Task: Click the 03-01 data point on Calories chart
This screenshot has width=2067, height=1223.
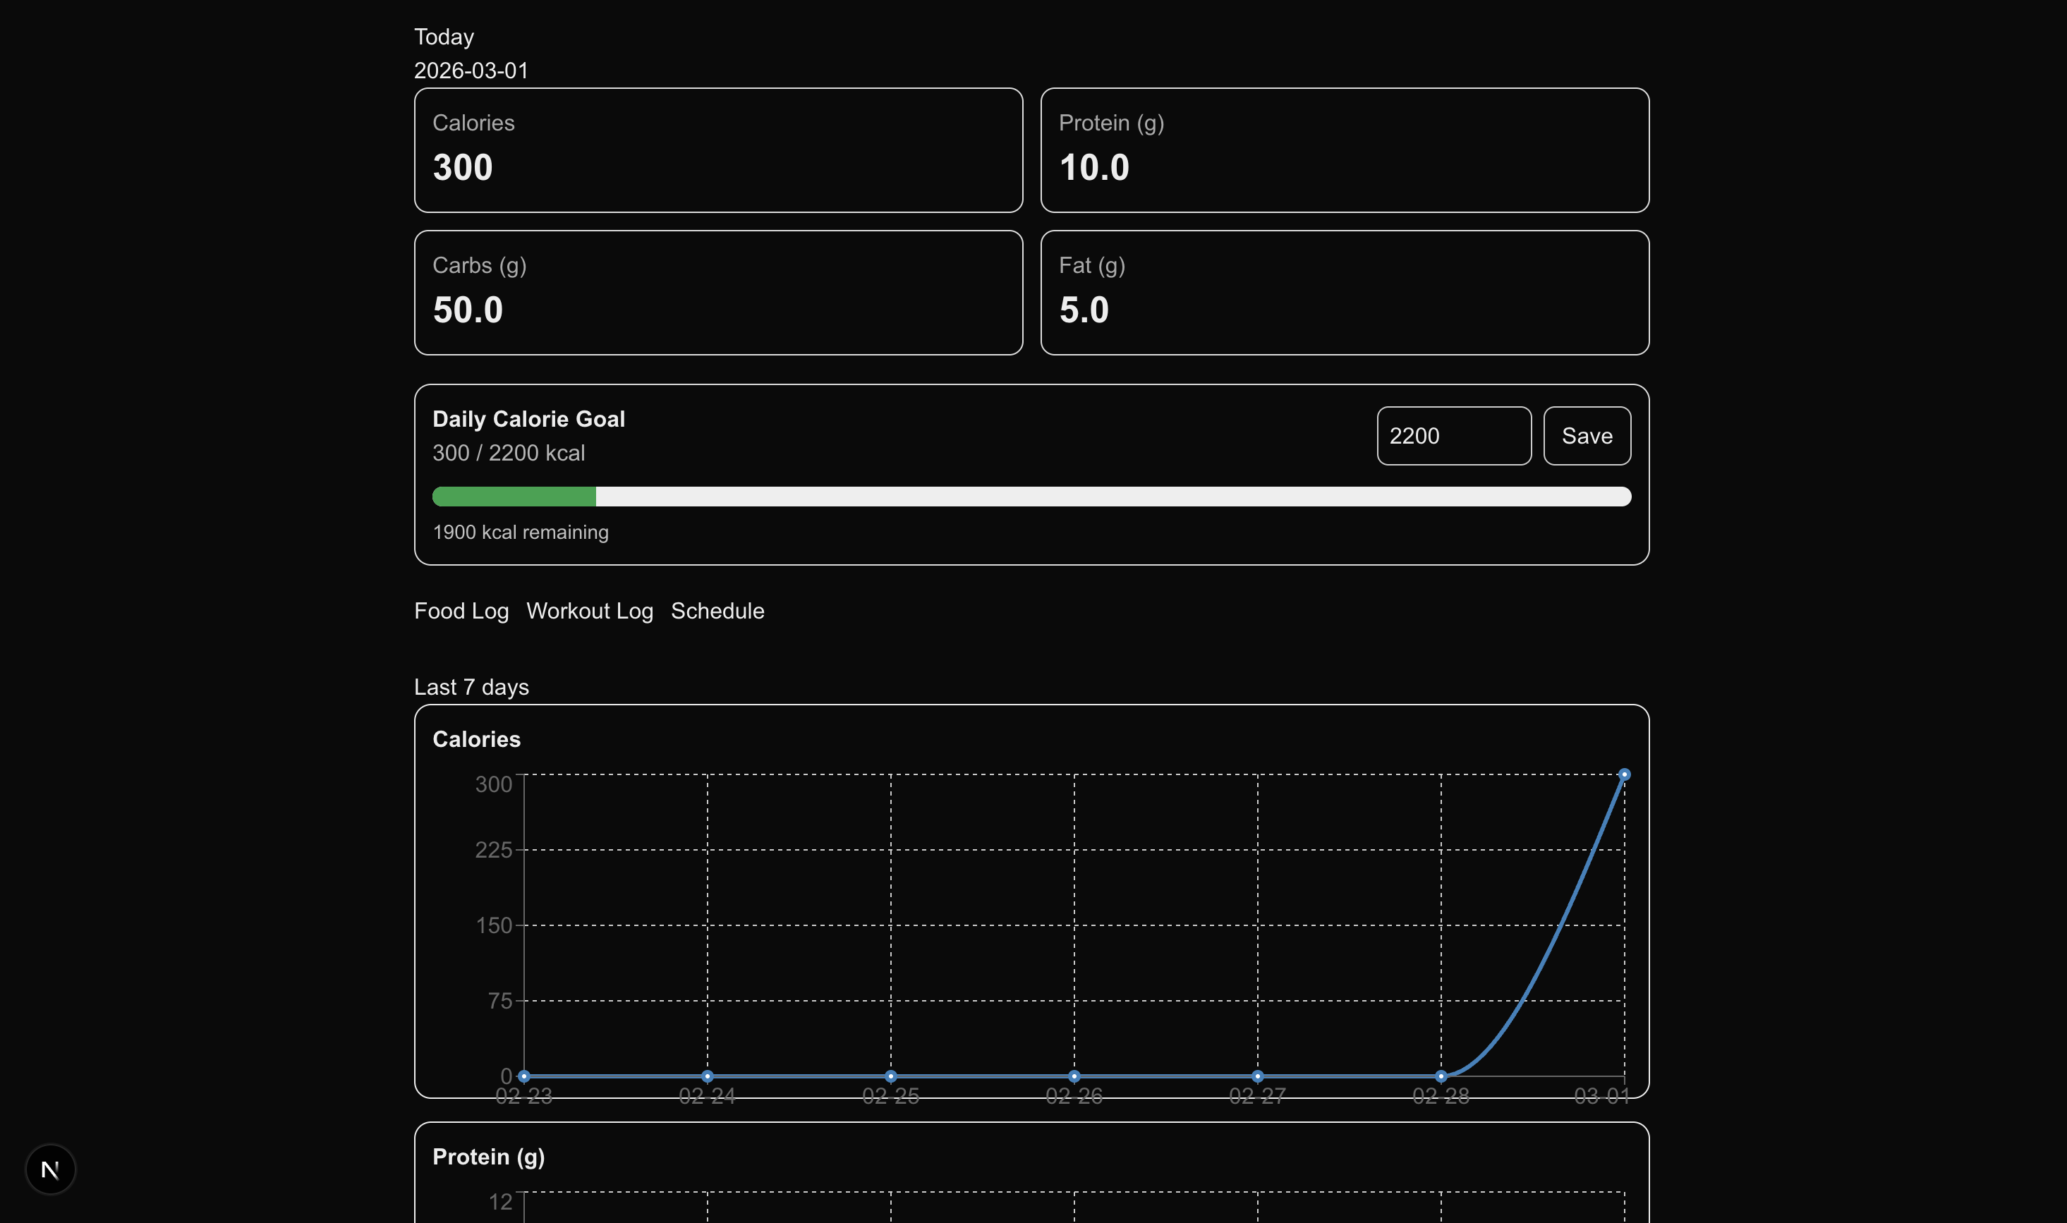Action: click(1623, 774)
